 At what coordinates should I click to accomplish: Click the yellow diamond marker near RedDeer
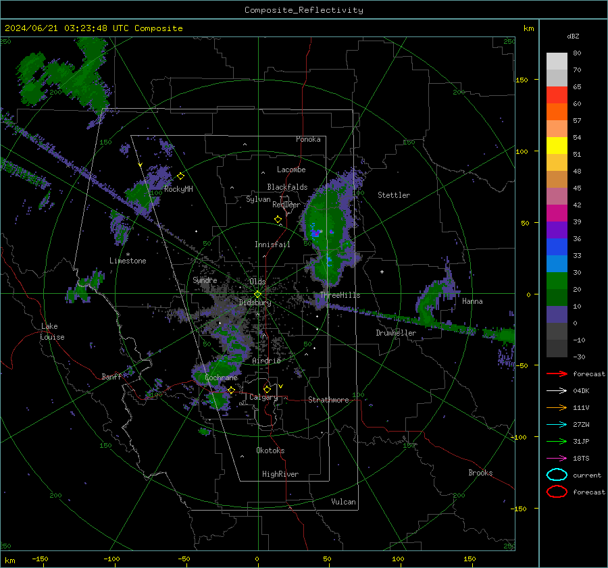tap(278, 220)
